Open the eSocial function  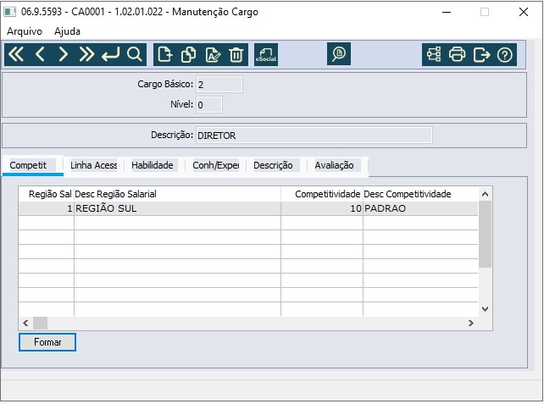click(266, 54)
